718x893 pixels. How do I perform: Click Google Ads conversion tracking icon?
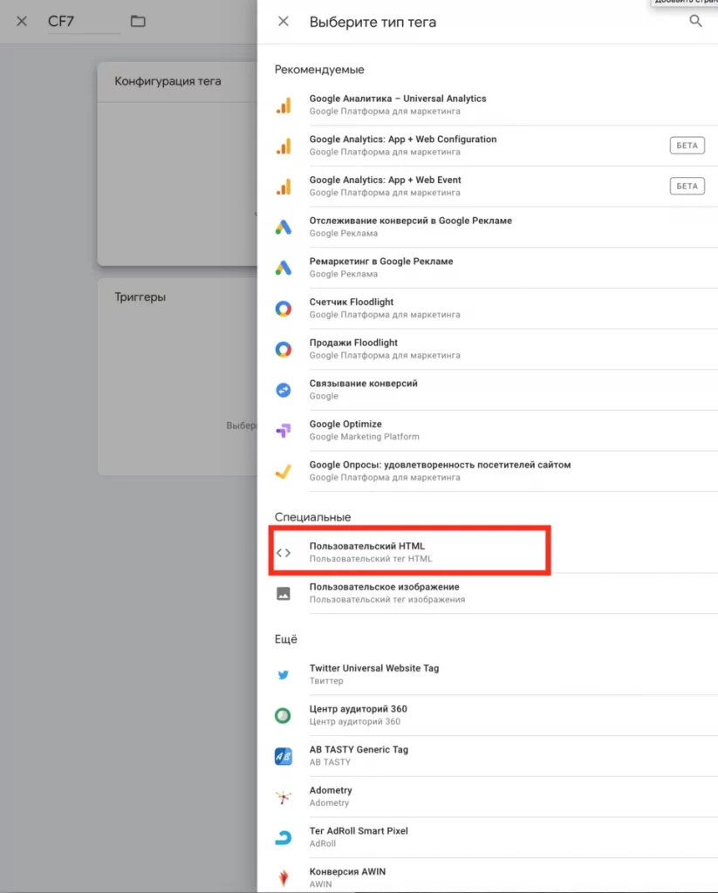click(x=284, y=228)
